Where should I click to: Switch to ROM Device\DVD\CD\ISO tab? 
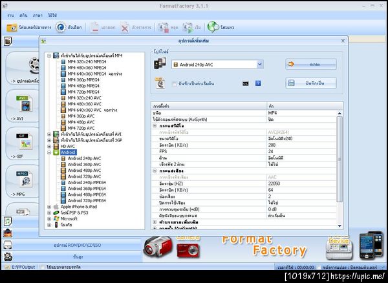(x=77, y=245)
